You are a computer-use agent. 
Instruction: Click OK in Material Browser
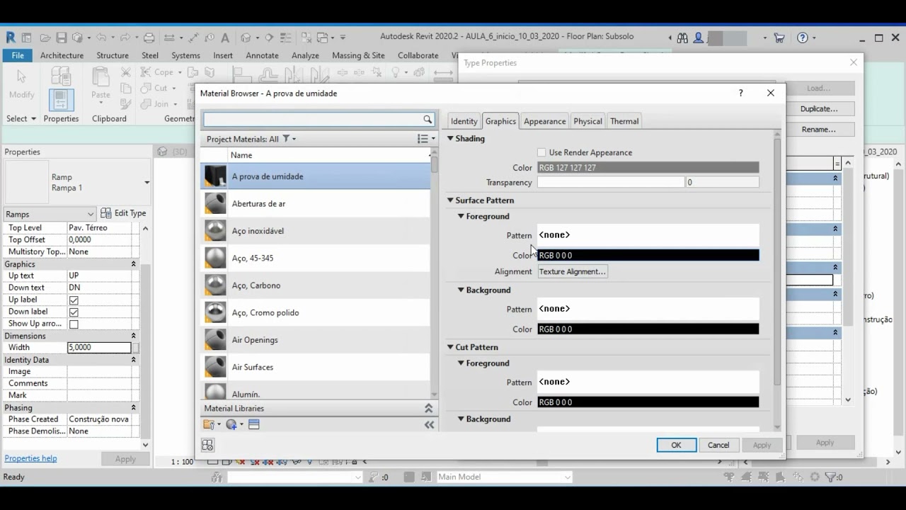click(x=676, y=445)
